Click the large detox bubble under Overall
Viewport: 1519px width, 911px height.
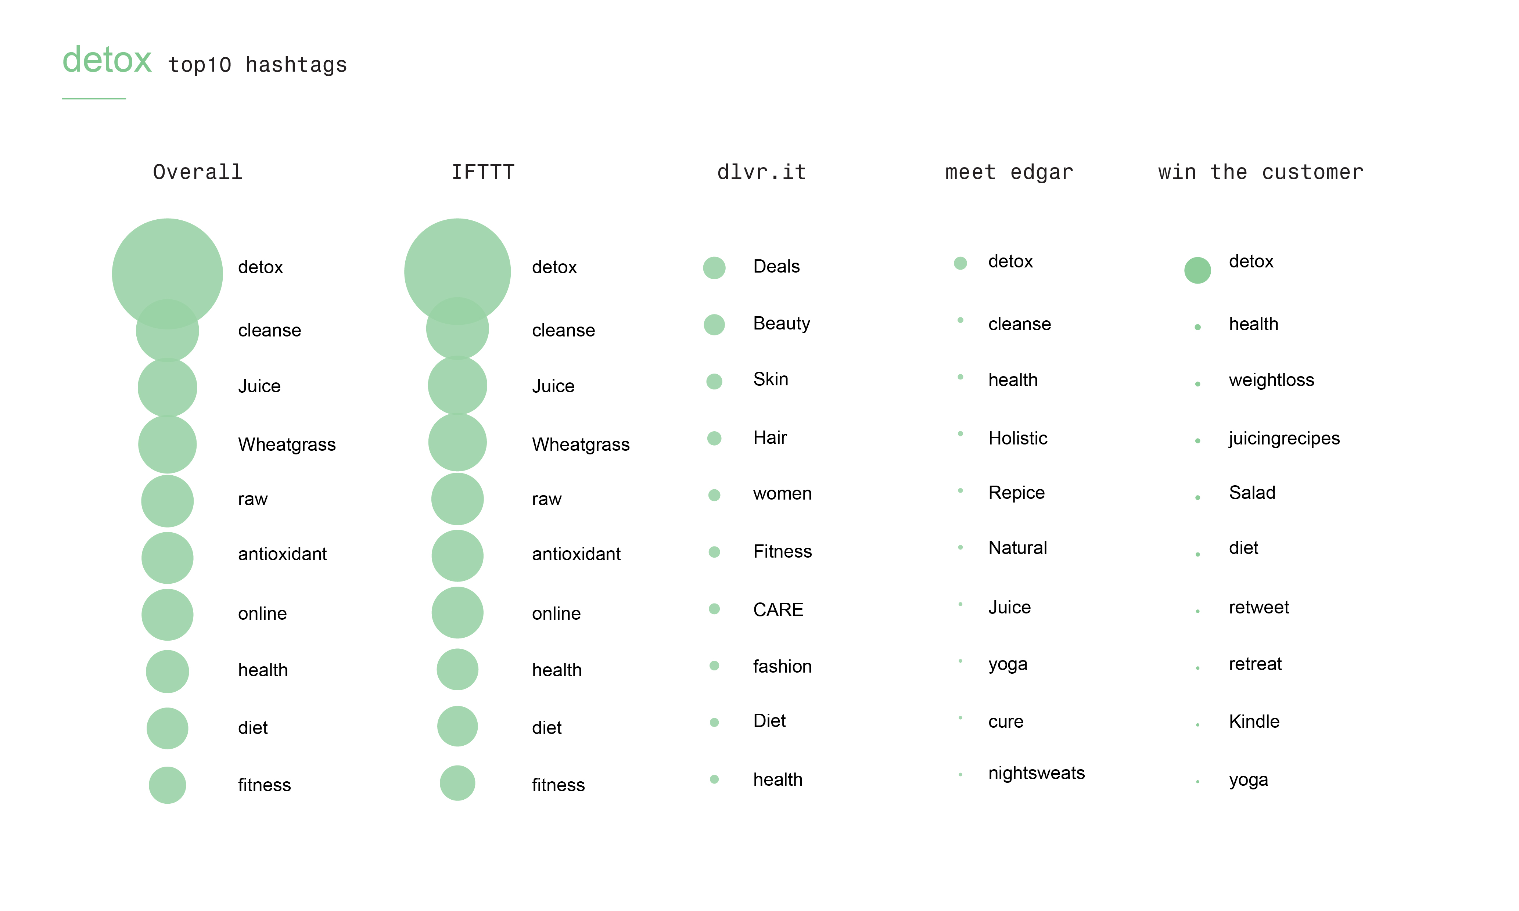(x=167, y=274)
